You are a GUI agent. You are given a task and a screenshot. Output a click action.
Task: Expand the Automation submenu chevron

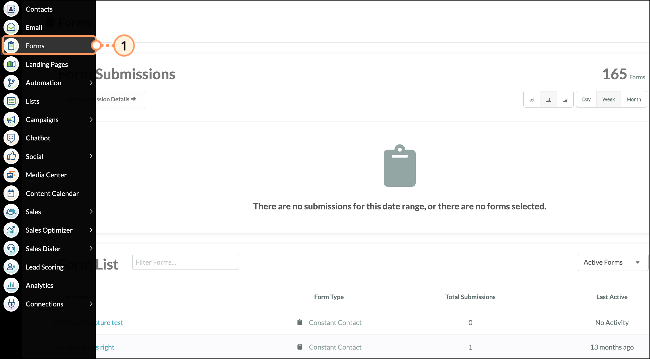(91, 83)
